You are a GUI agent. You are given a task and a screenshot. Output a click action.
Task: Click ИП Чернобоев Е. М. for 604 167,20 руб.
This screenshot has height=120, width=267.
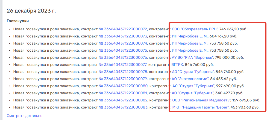(x=190, y=36)
